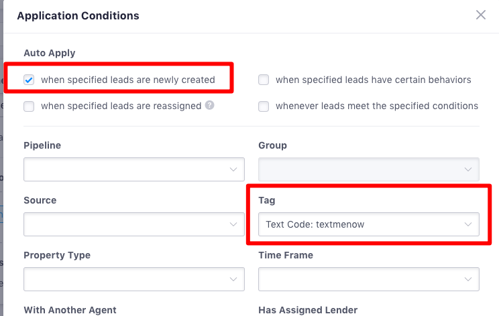
Task: Select the Tag field showing 'Text Code: textmenow'
Action: tap(368, 224)
